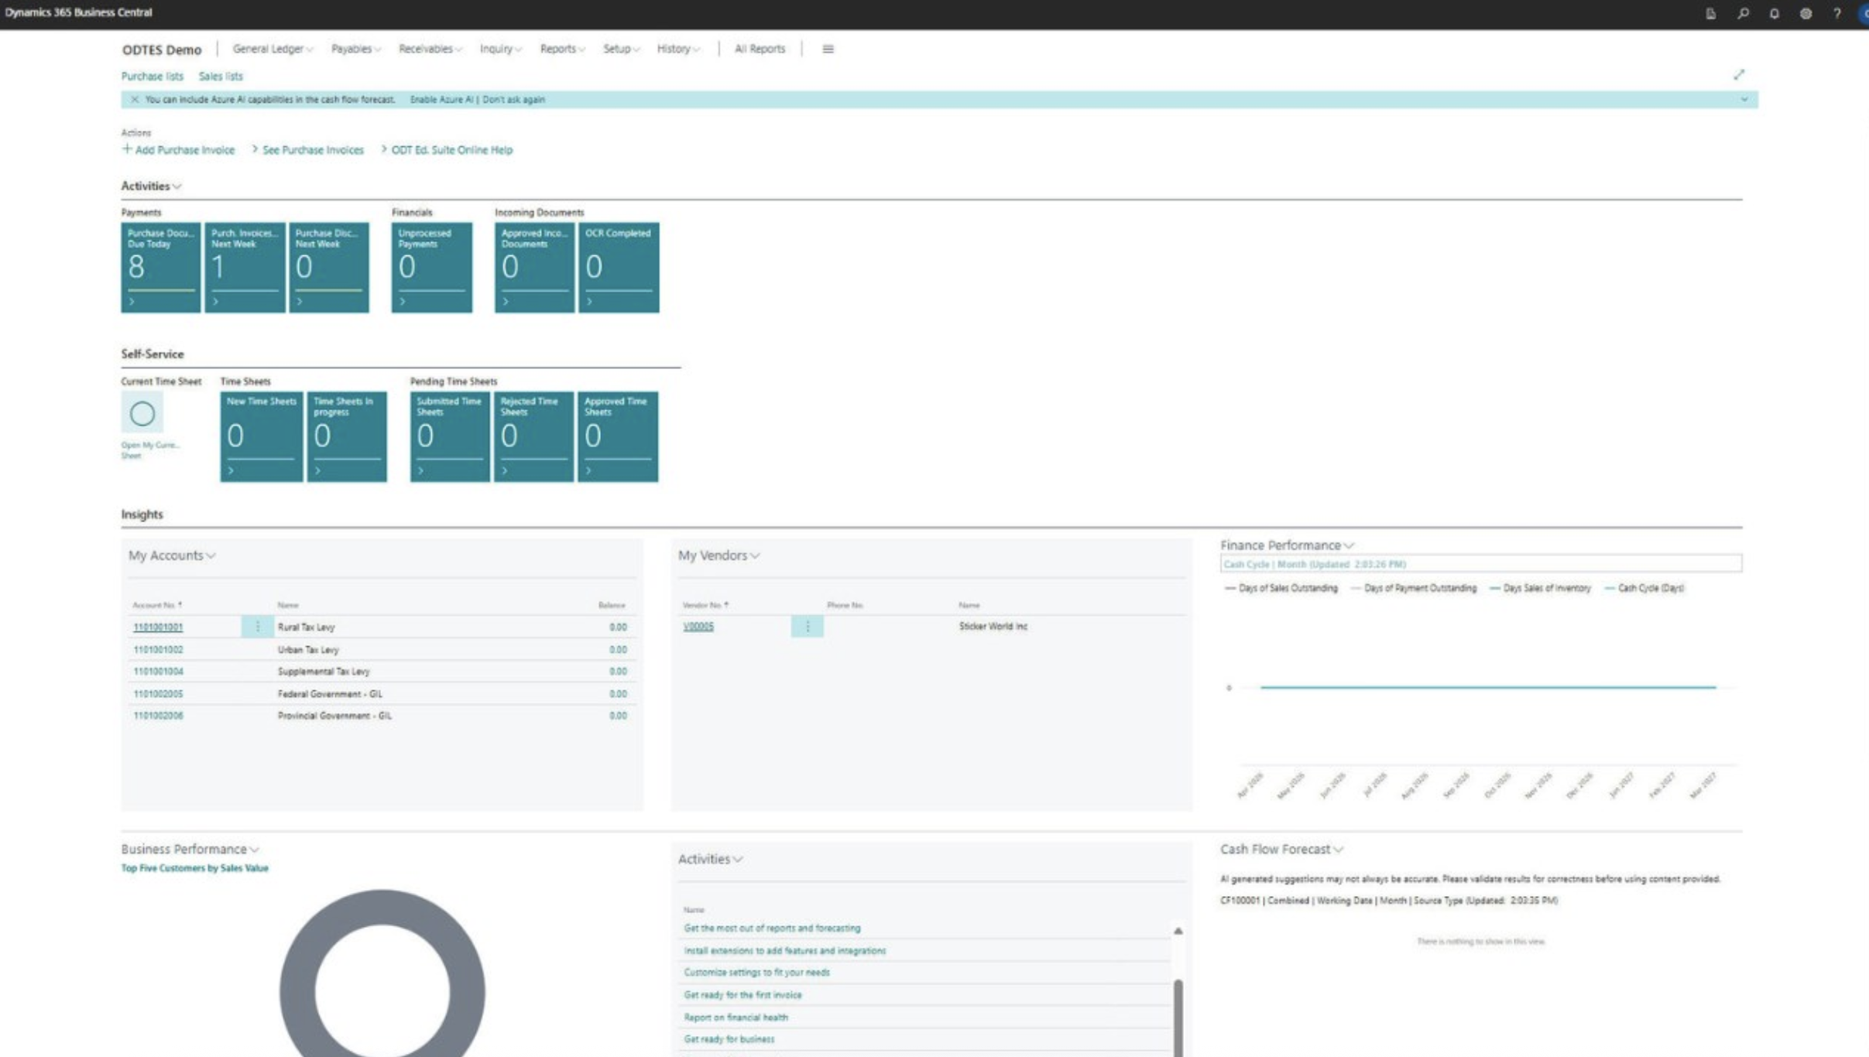Open Current Time Sheet circle tile
The image size is (1869, 1057).
click(142, 413)
